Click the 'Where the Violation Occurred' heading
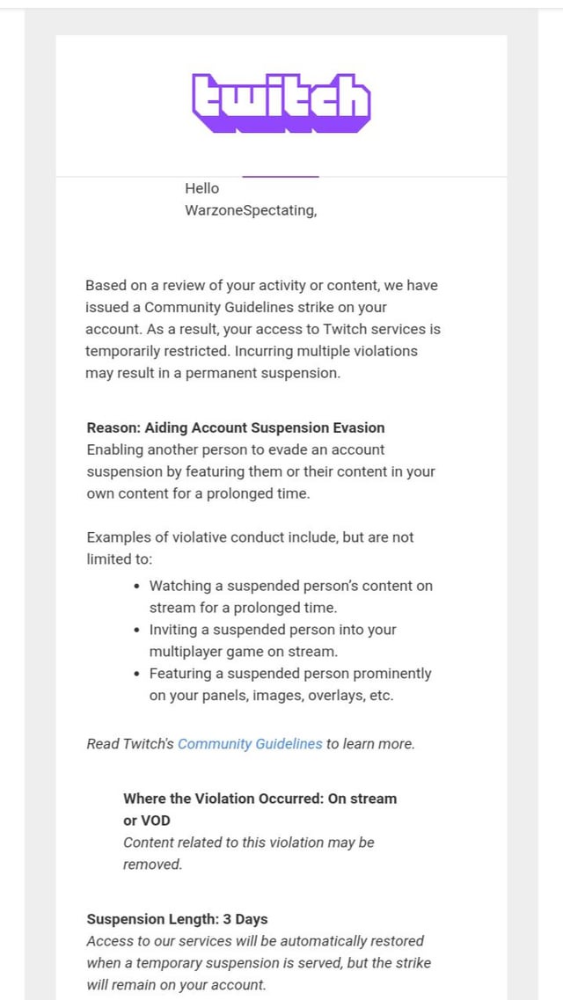This screenshot has height=1000, width=563. (x=260, y=809)
